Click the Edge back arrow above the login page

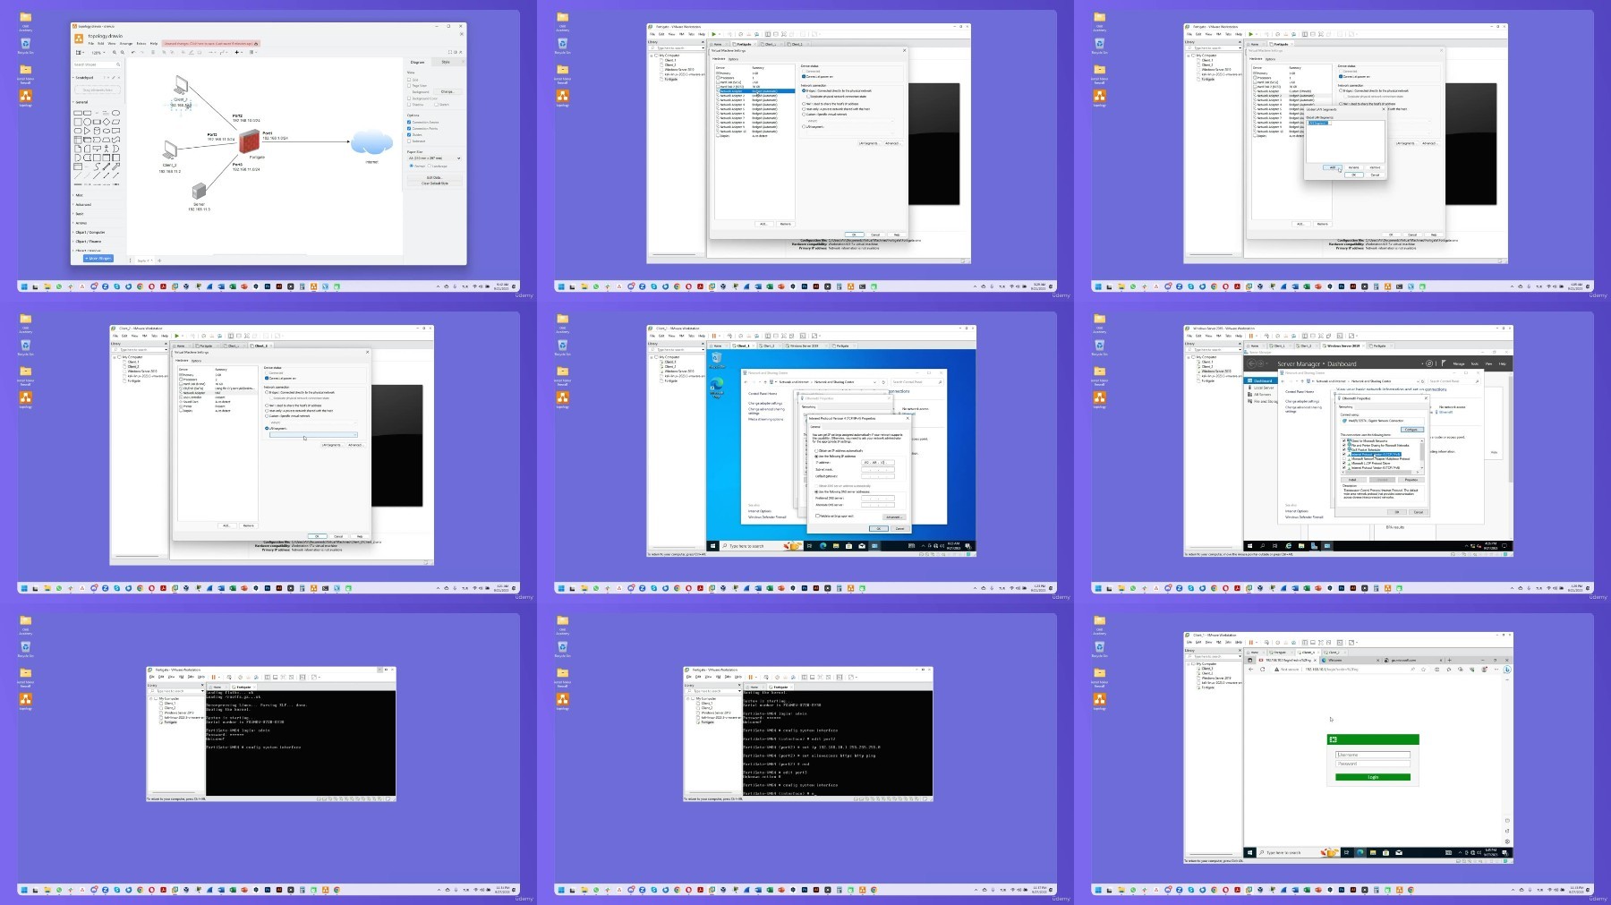[x=1250, y=669]
